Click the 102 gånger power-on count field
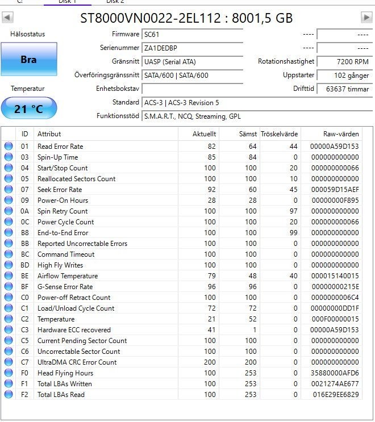The image size is (375, 422). pyautogui.click(x=344, y=76)
